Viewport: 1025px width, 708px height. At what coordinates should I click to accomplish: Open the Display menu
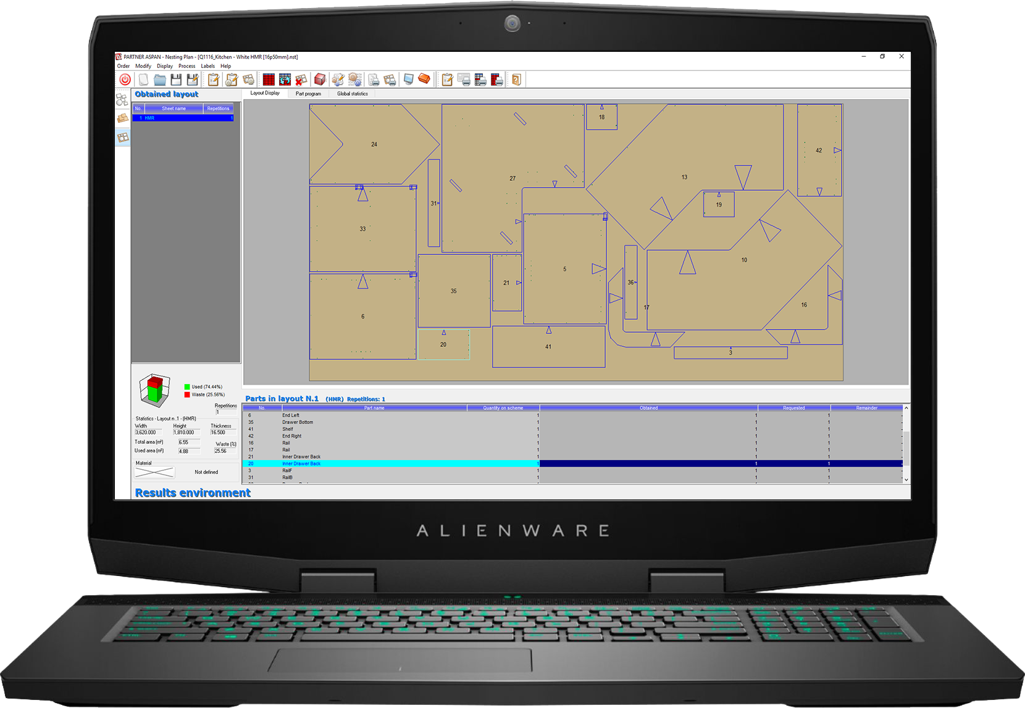(x=165, y=66)
